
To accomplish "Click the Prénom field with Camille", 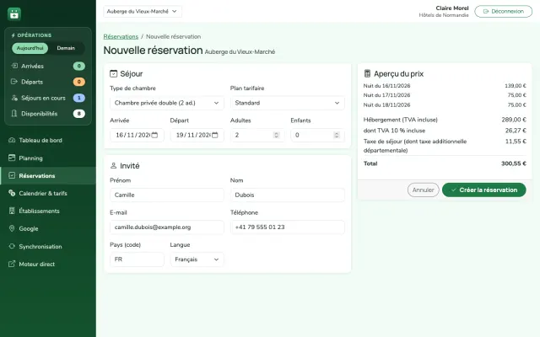I will 167,195.
